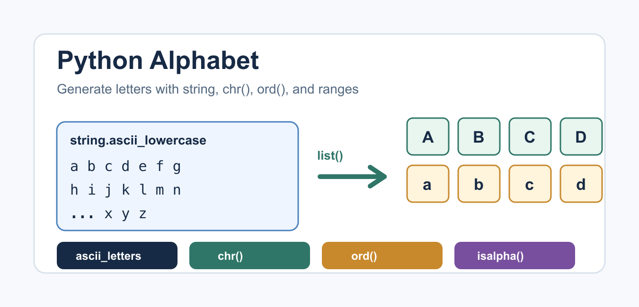
Task: Click the uppercase C letter tile
Action: [530, 136]
